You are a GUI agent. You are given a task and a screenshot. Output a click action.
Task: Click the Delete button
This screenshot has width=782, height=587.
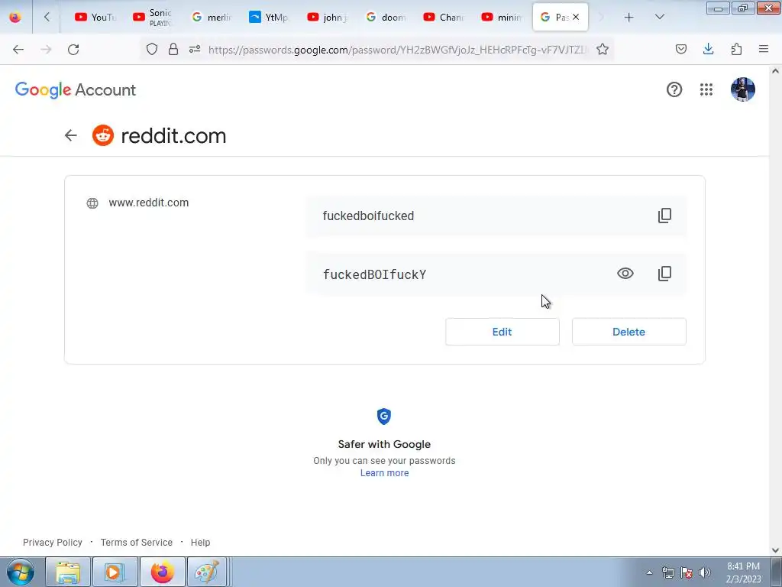point(629,332)
